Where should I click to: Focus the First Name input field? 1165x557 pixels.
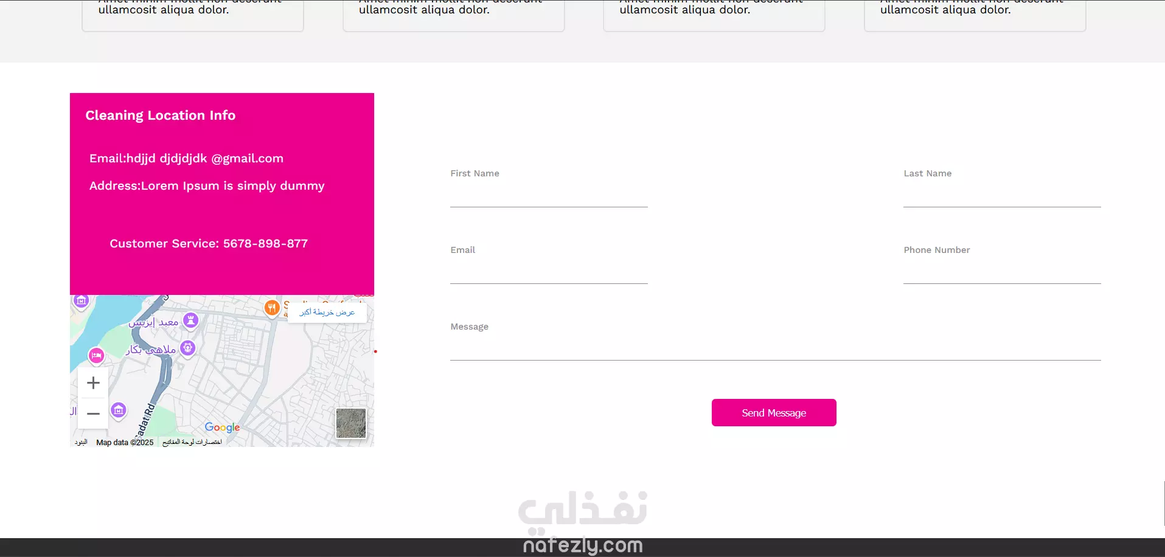click(x=549, y=196)
